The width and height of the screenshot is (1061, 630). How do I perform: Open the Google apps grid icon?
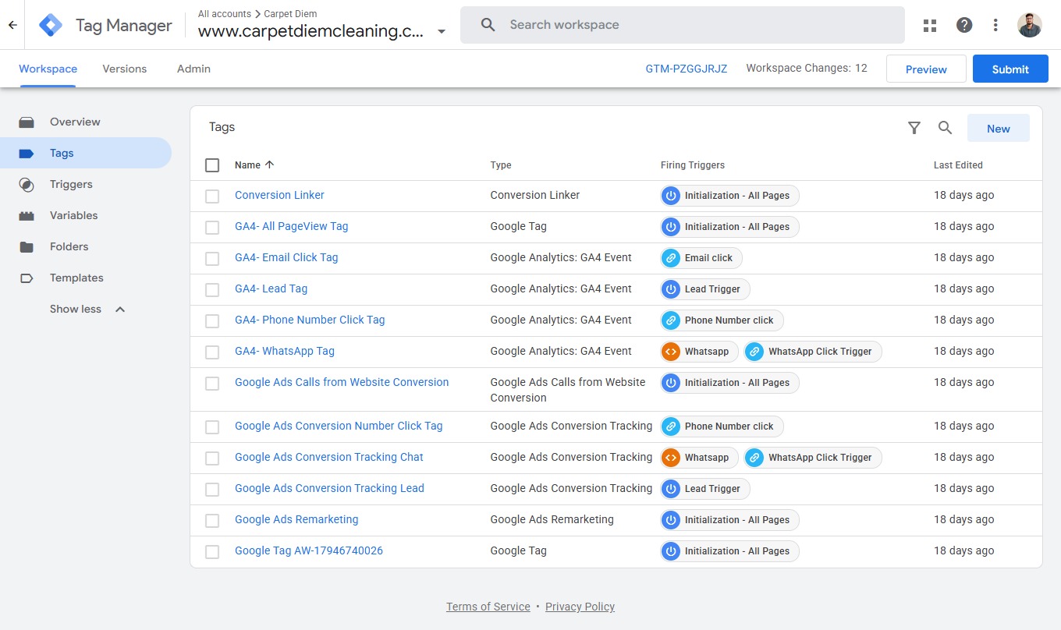[930, 25]
